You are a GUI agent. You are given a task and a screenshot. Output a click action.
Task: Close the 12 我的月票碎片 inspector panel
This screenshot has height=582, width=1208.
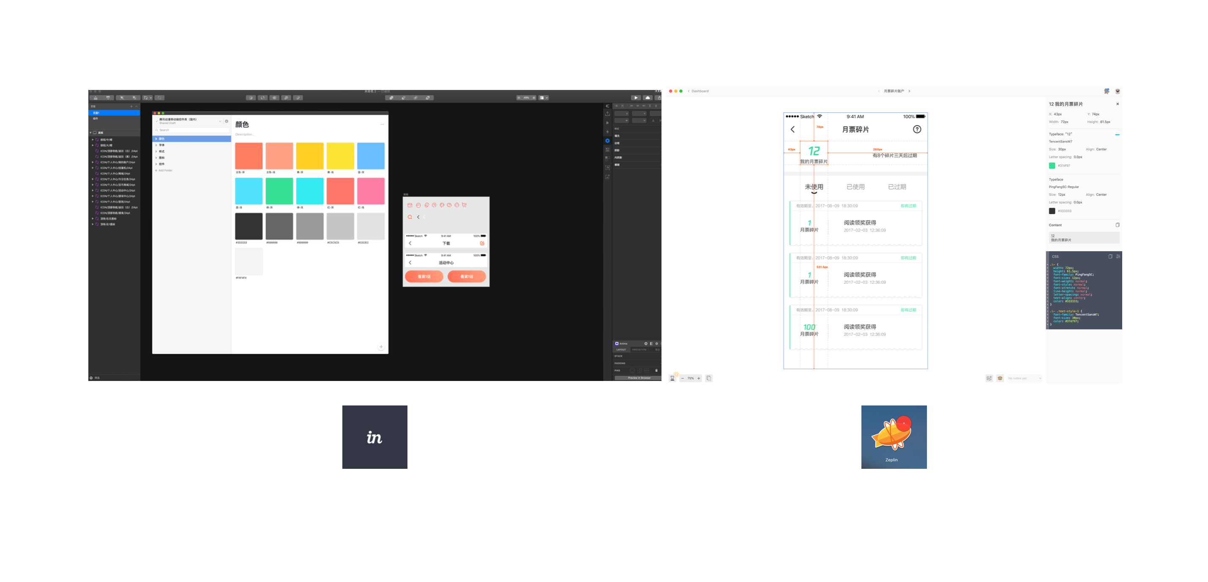click(1118, 104)
